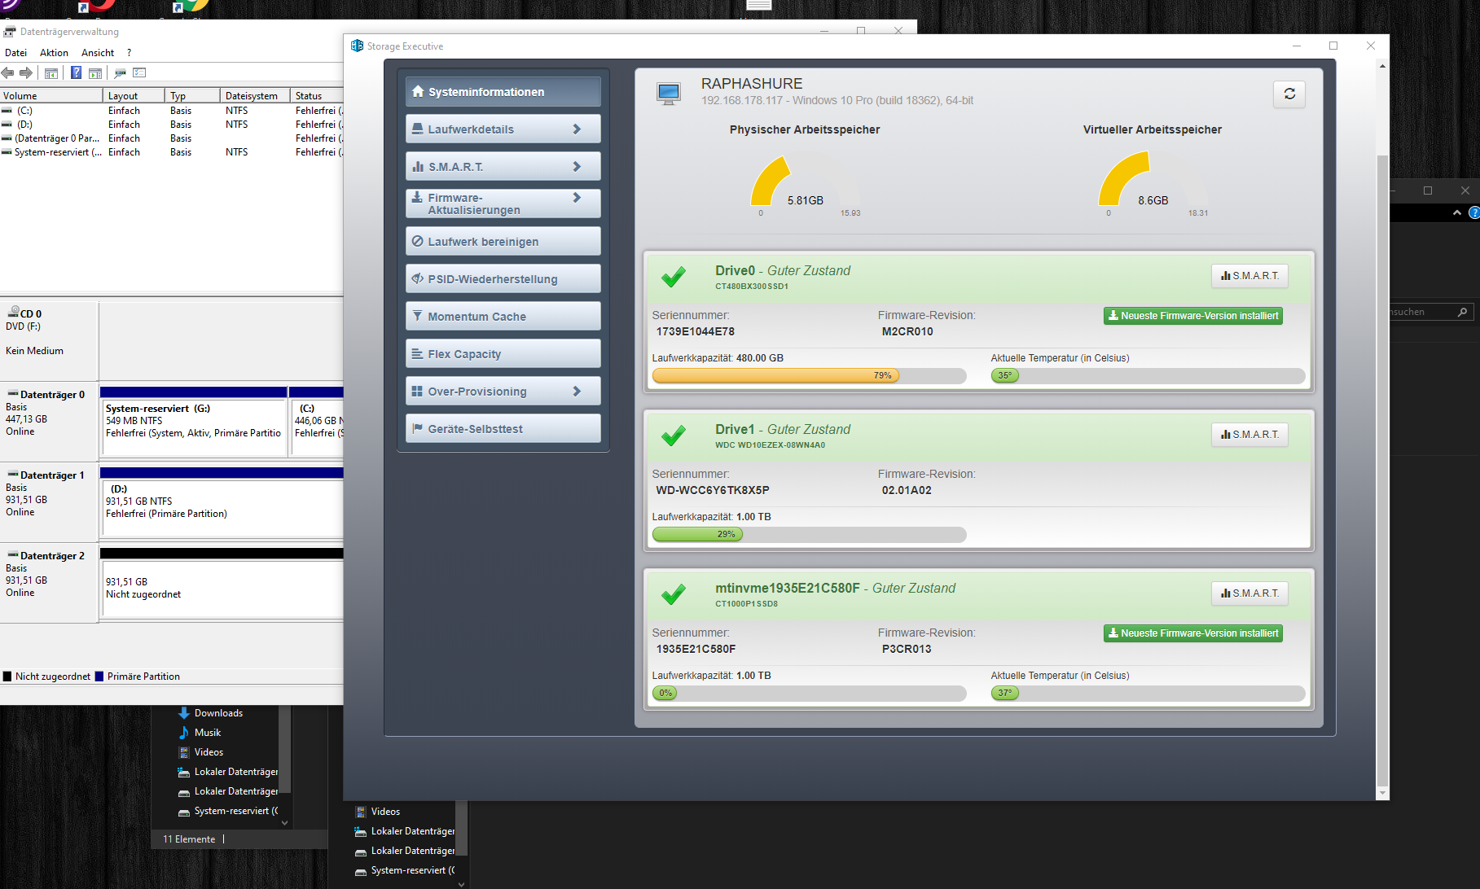This screenshot has width=1480, height=889.
Task: Toggle the console tree toolbar icon
Action: (51, 73)
